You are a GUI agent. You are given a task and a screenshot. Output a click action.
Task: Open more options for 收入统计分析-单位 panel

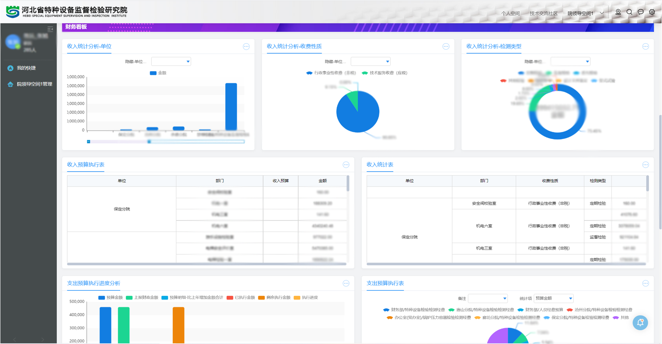tap(246, 46)
